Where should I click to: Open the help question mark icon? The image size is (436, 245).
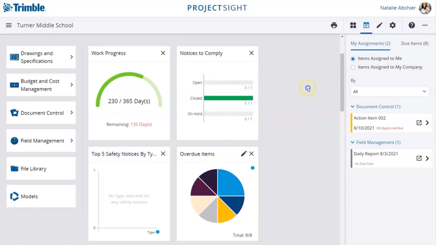412,25
